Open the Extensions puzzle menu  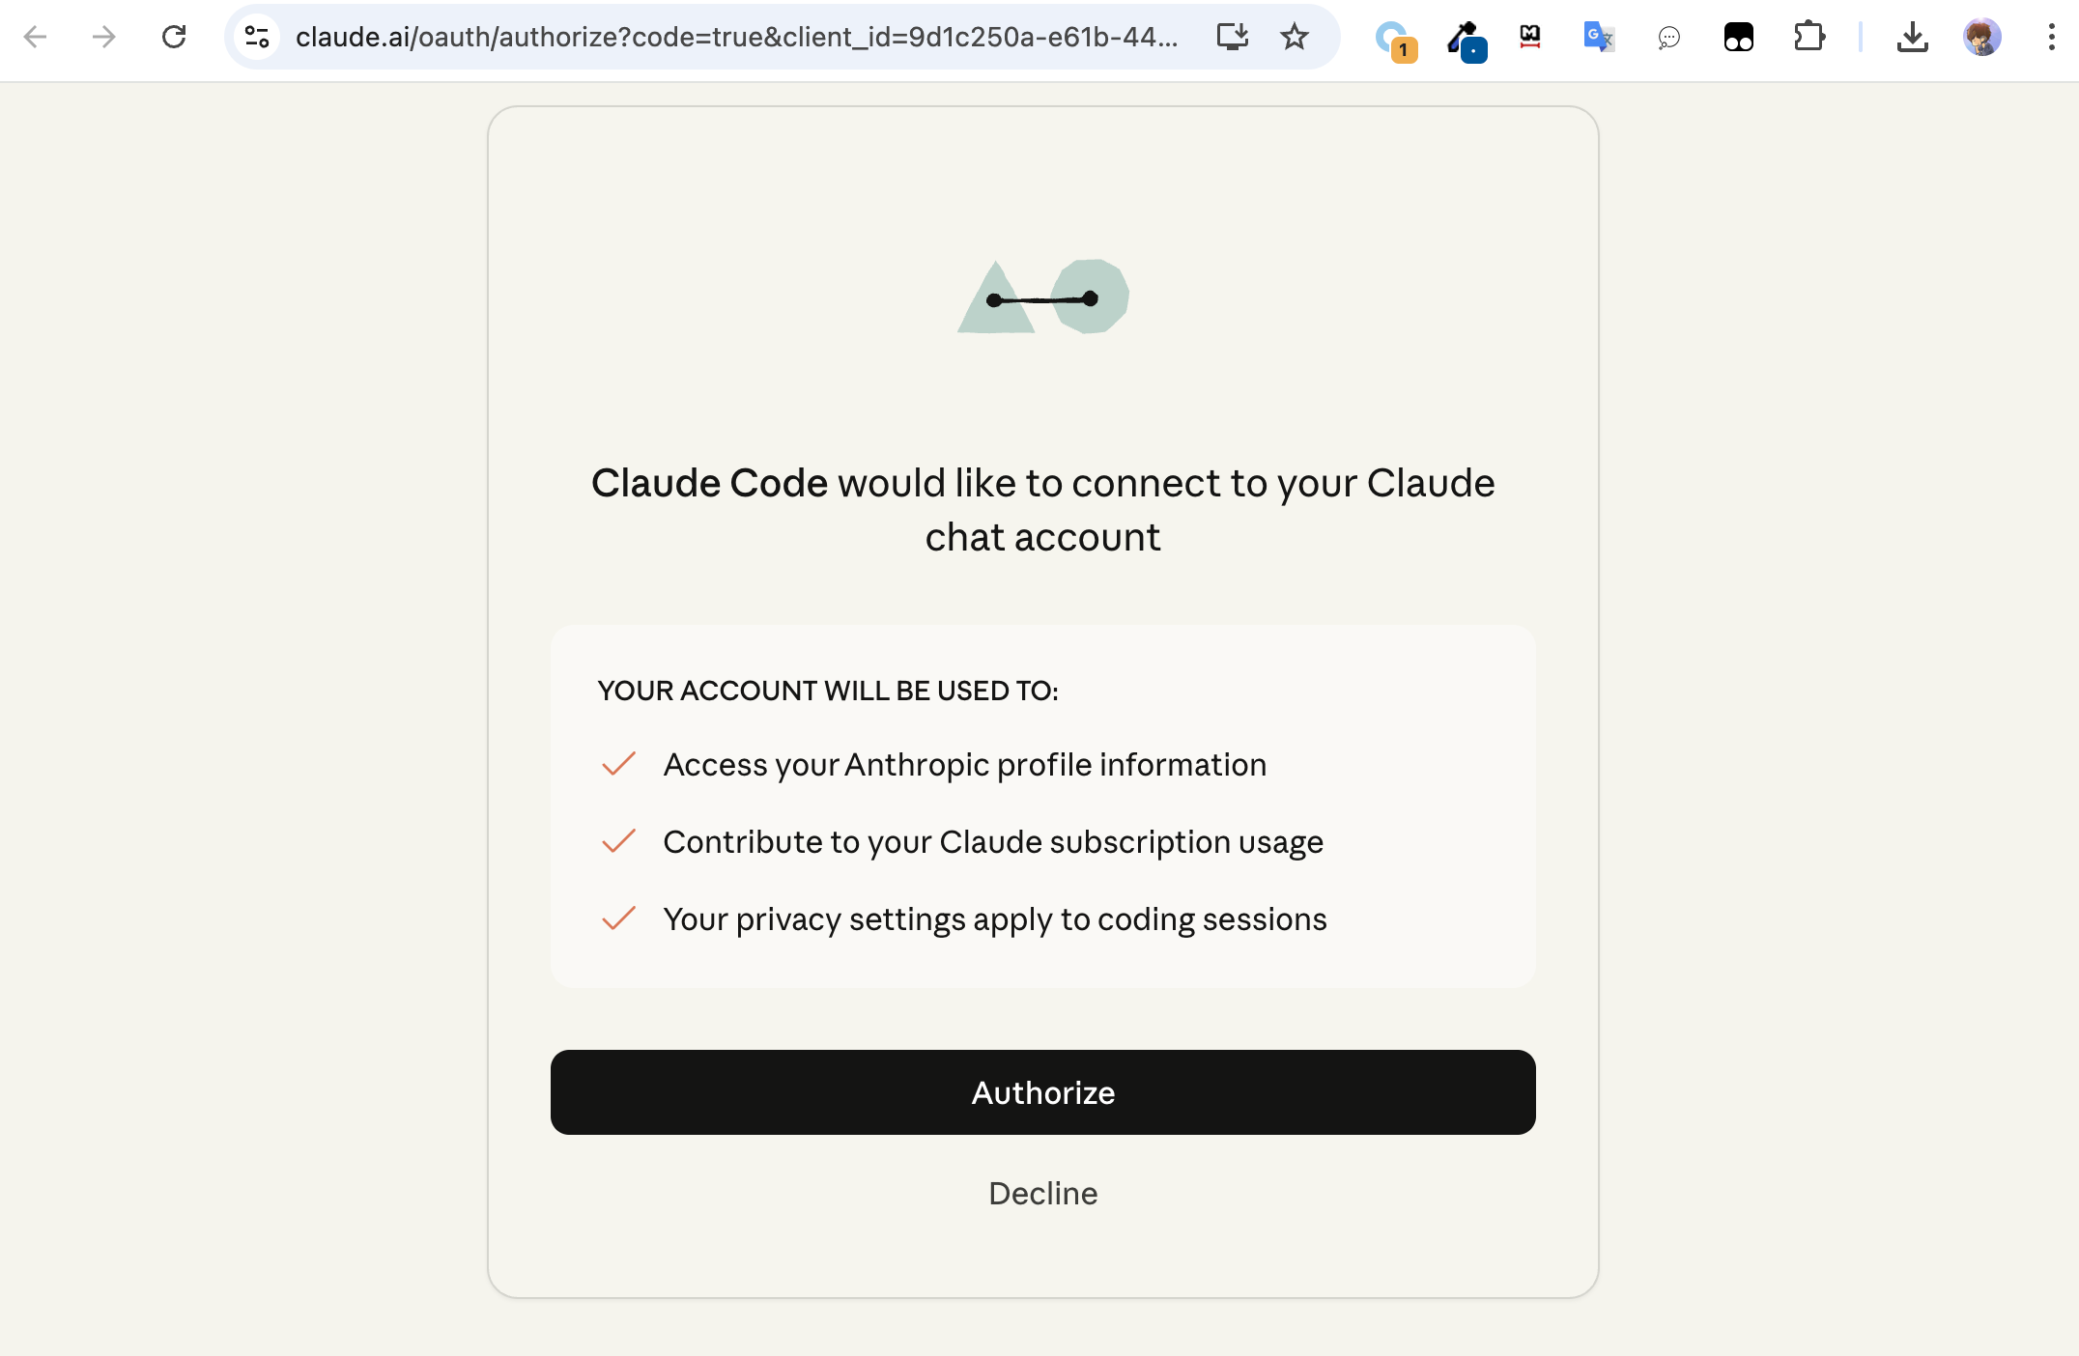(1808, 37)
